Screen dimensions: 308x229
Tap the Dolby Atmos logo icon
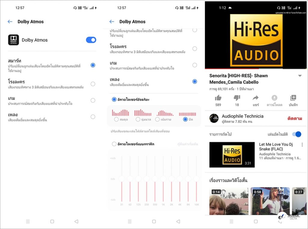(14, 40)
